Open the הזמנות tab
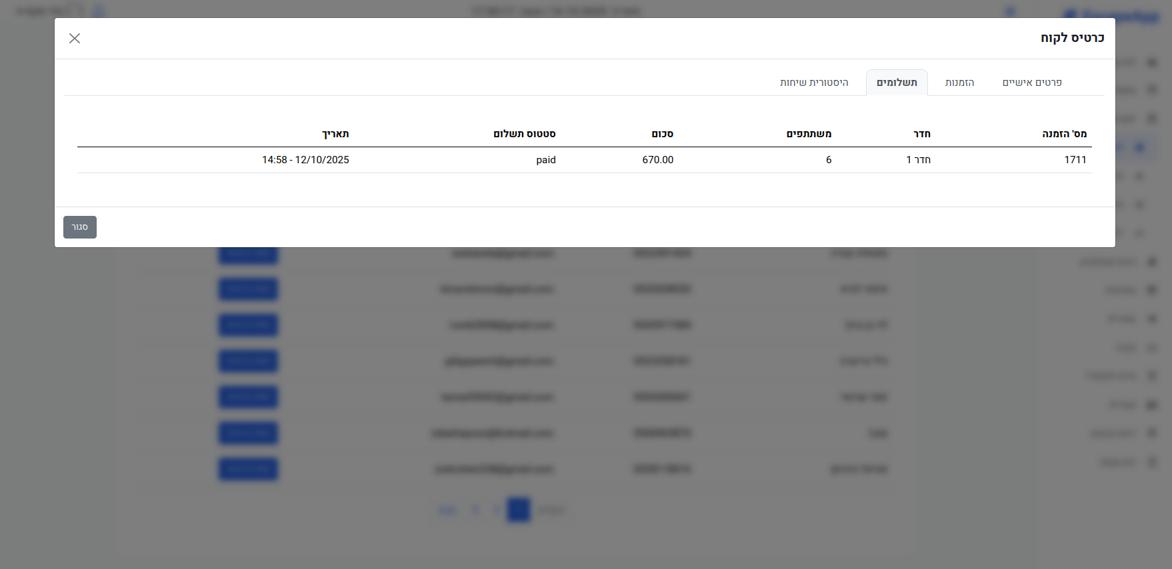 (x=959, y=83)
